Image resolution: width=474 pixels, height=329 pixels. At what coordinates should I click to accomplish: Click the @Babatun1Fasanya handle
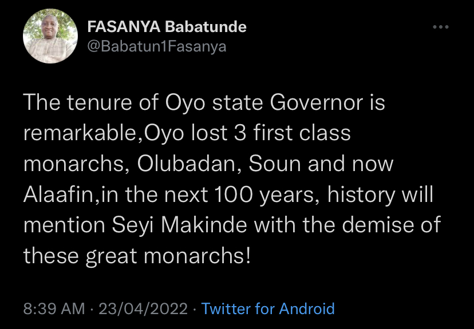(156, 47)
